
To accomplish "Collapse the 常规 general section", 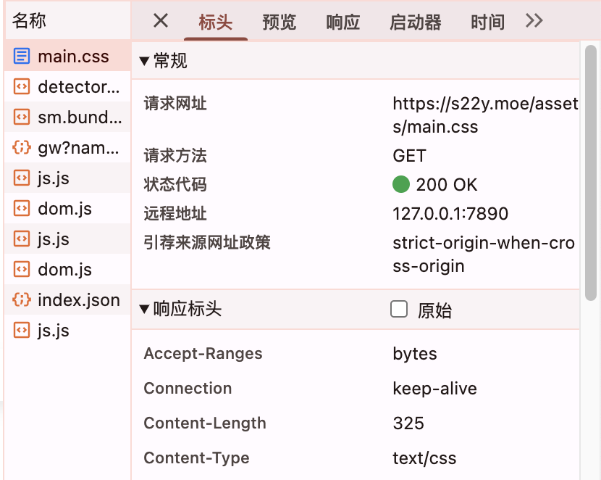I will tap(144, 61).
